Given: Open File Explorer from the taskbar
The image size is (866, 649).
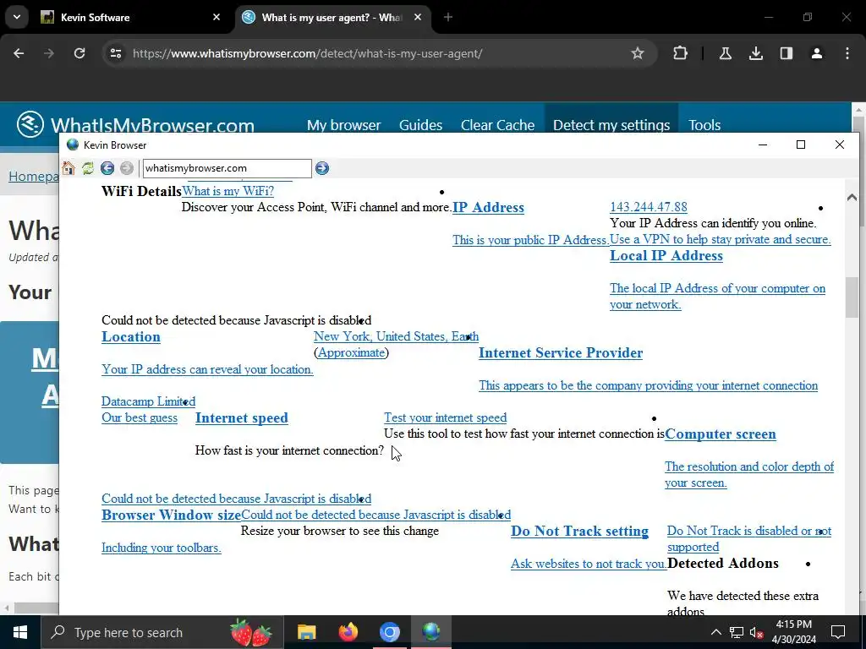Looking at the screenshot, I should [306, 632].
